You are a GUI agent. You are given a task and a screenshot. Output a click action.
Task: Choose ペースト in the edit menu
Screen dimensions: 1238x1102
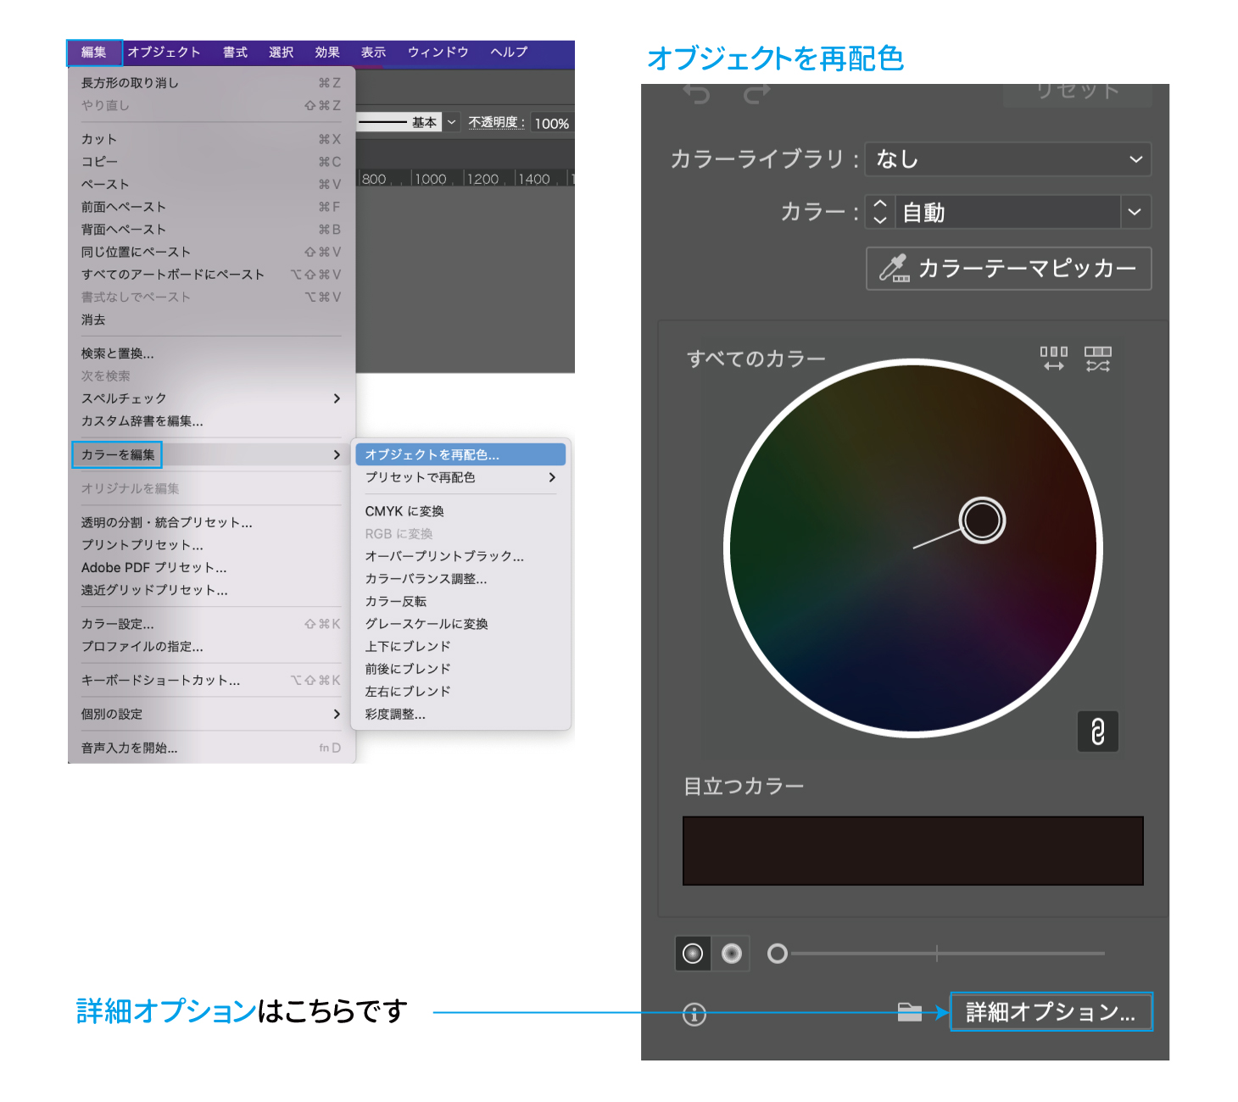click(211, 184)
